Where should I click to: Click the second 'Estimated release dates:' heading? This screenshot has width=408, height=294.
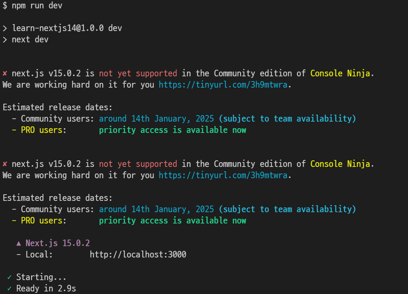click(58, 198)
